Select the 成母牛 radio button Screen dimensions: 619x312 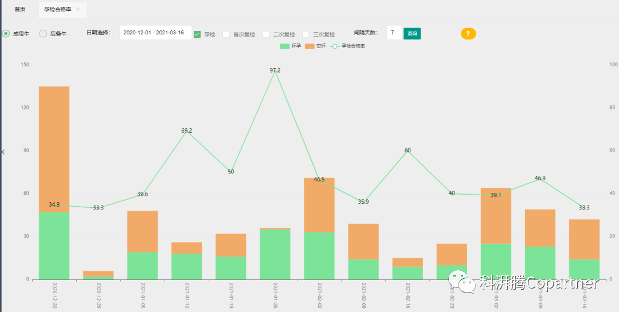coord(6,34)
